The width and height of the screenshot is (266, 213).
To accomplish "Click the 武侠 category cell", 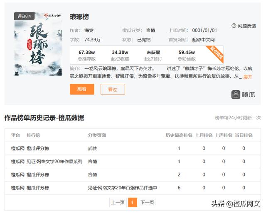I will tap(92, 148).
